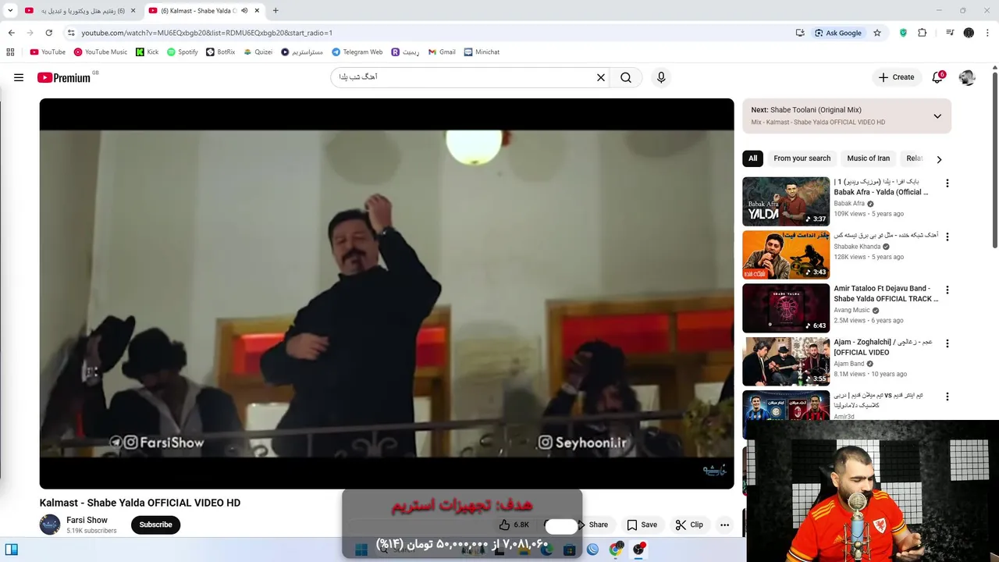Open the apps grid in bookmarks bar
The image size is (999, 562).
click(x=10, y=52)
